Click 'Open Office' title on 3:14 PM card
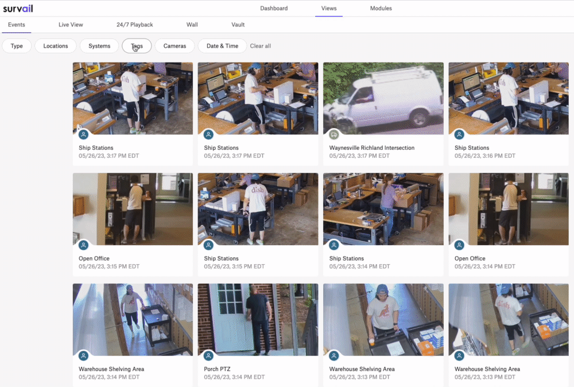 tap(470, 258)
